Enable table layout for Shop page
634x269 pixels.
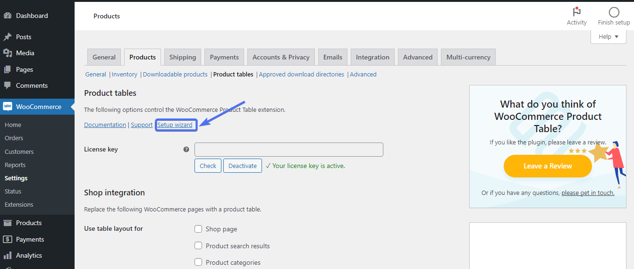pyautogui.click(x=198, y=229)
